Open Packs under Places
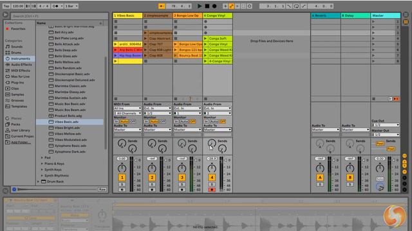 click(15, 124)
